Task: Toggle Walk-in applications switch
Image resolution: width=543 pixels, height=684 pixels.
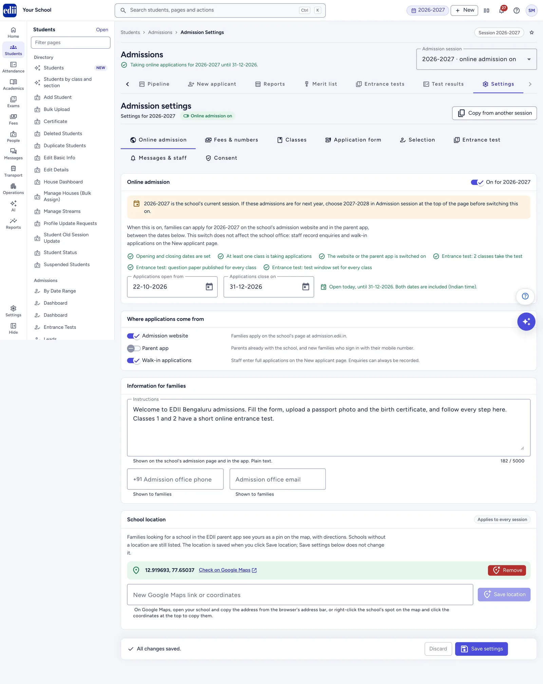Action: pos(133,361)
